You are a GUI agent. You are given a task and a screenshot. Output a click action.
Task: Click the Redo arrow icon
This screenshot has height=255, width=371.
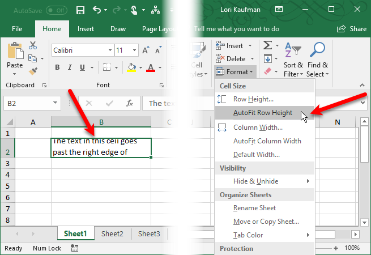tap(117, 10)
